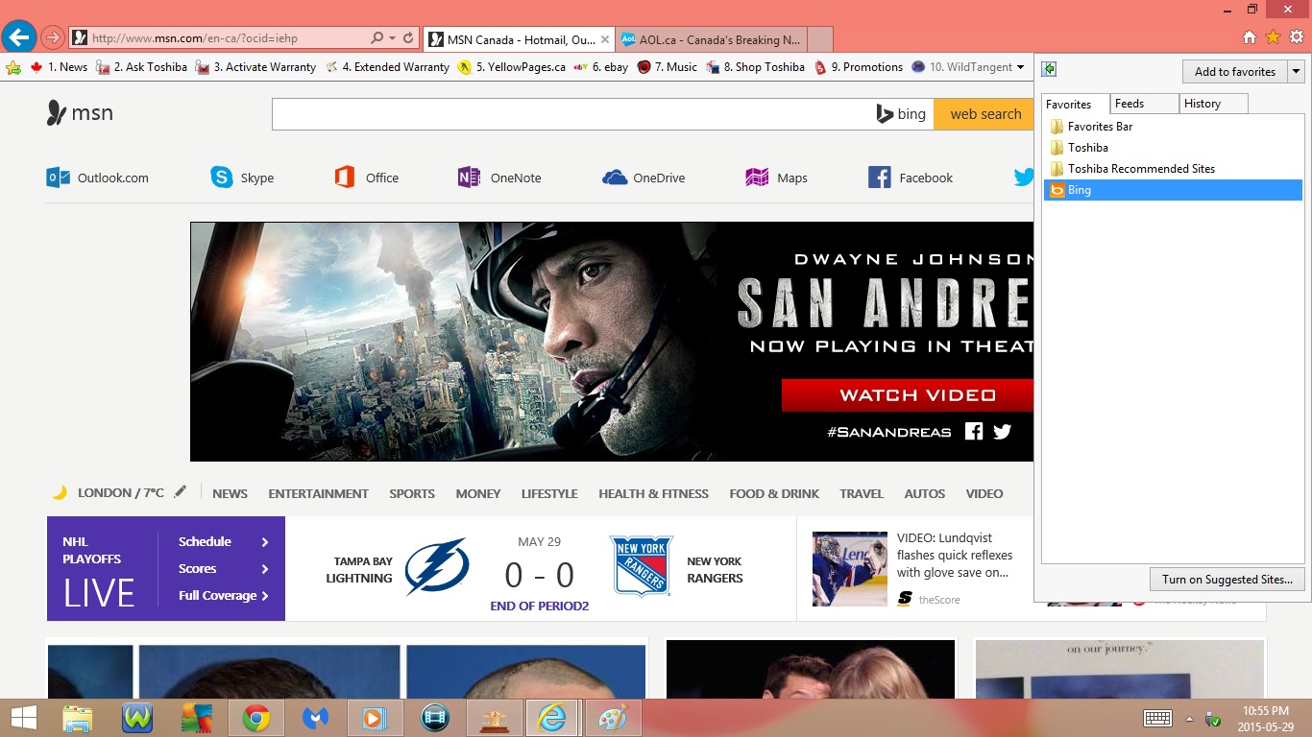The image size is (1312, 737).
Task: Open the OneNote icon link
Action: pos(499,178)
